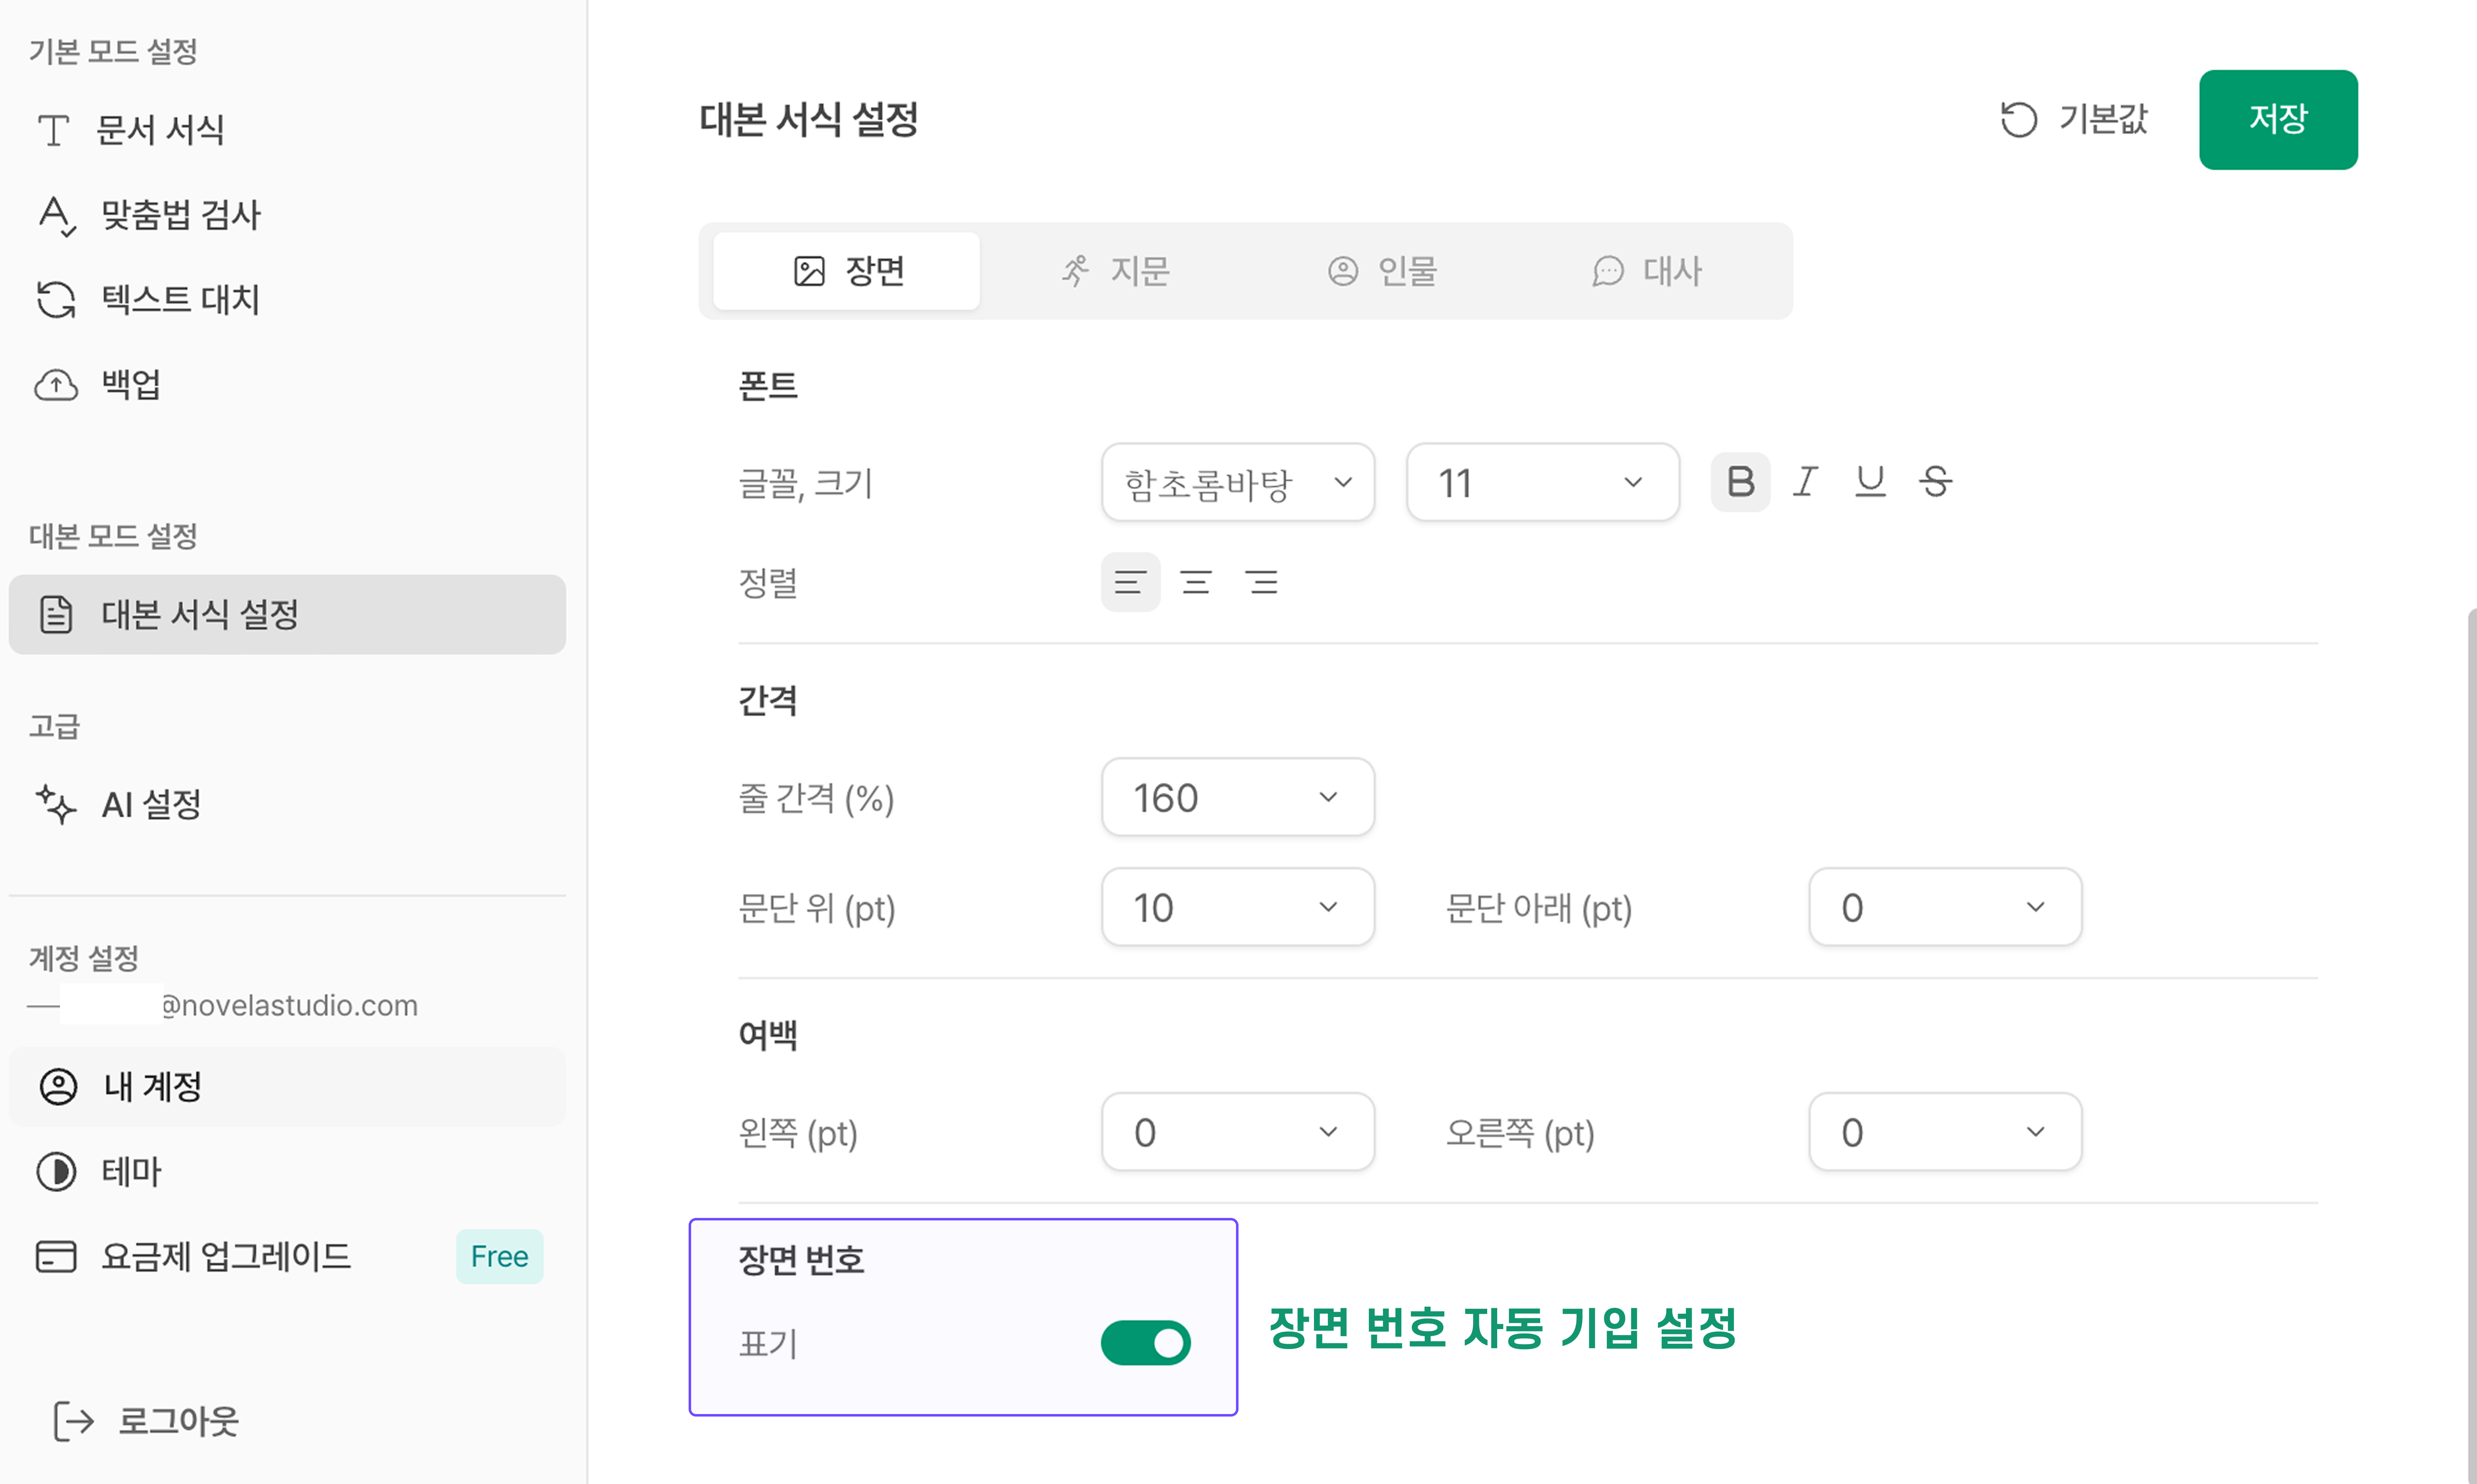2477x1484 pixels.
Task: Expand 문단 위 10 dropdown
Action: point(1238,907)
